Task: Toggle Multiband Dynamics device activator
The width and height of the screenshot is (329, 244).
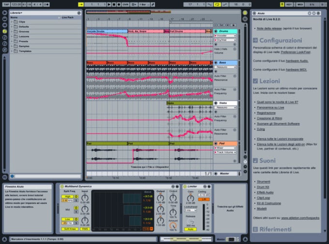Action: tap(62, 187)
